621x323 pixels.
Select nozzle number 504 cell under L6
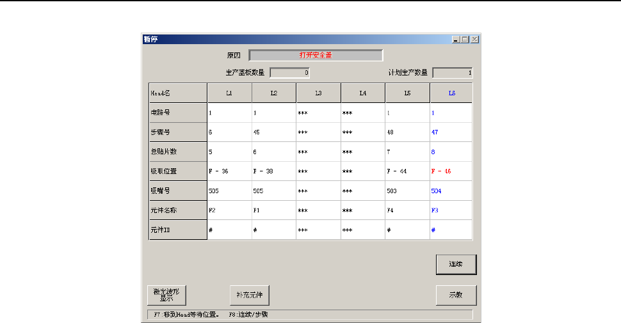coord(451,191)
